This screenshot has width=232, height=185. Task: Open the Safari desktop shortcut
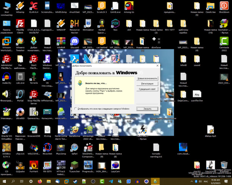tap(75, 149)
